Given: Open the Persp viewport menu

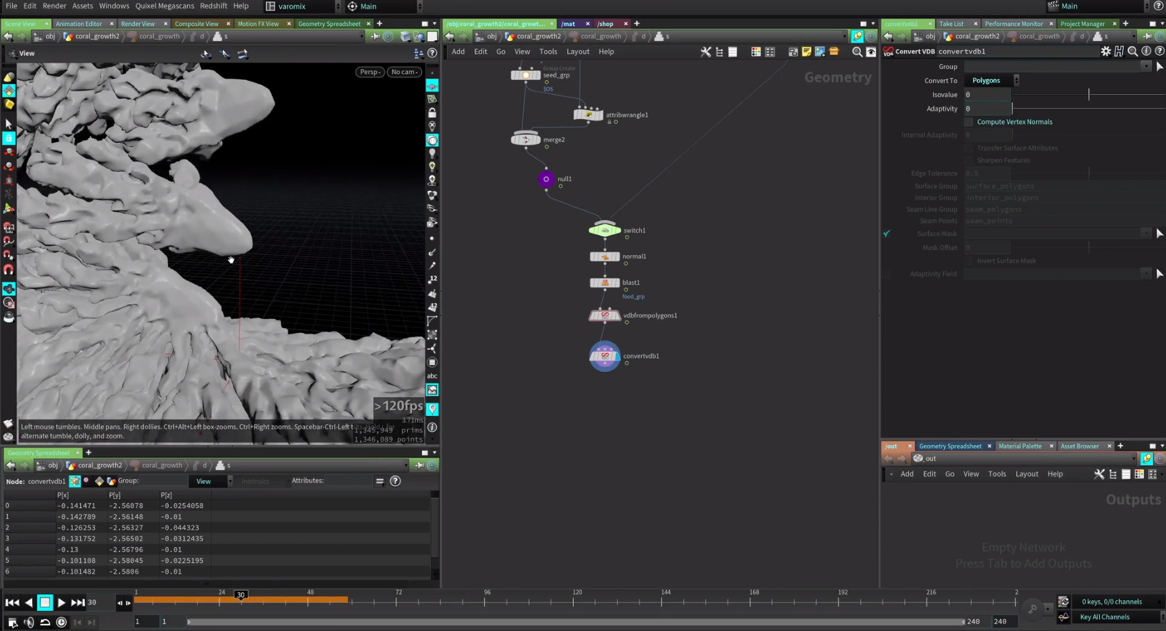Looking at the screenshot, I should 370,72.
